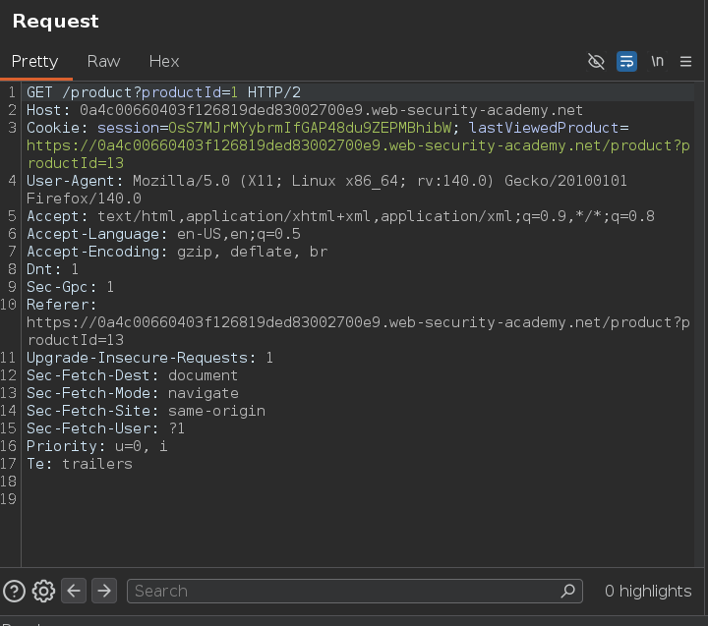Viewport: 708px width, 626px height.
Task: Go to previous search match arrow
Action: (x=74, y=591)
